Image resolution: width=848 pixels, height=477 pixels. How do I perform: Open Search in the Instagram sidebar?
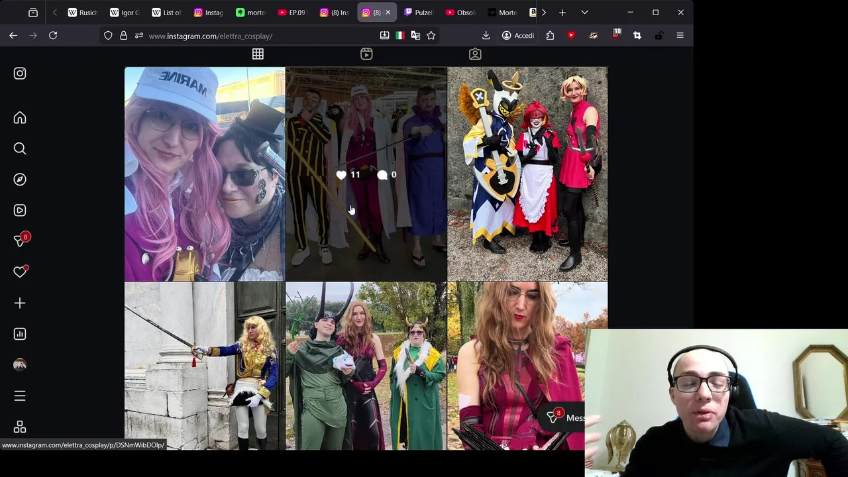point(20,148)
